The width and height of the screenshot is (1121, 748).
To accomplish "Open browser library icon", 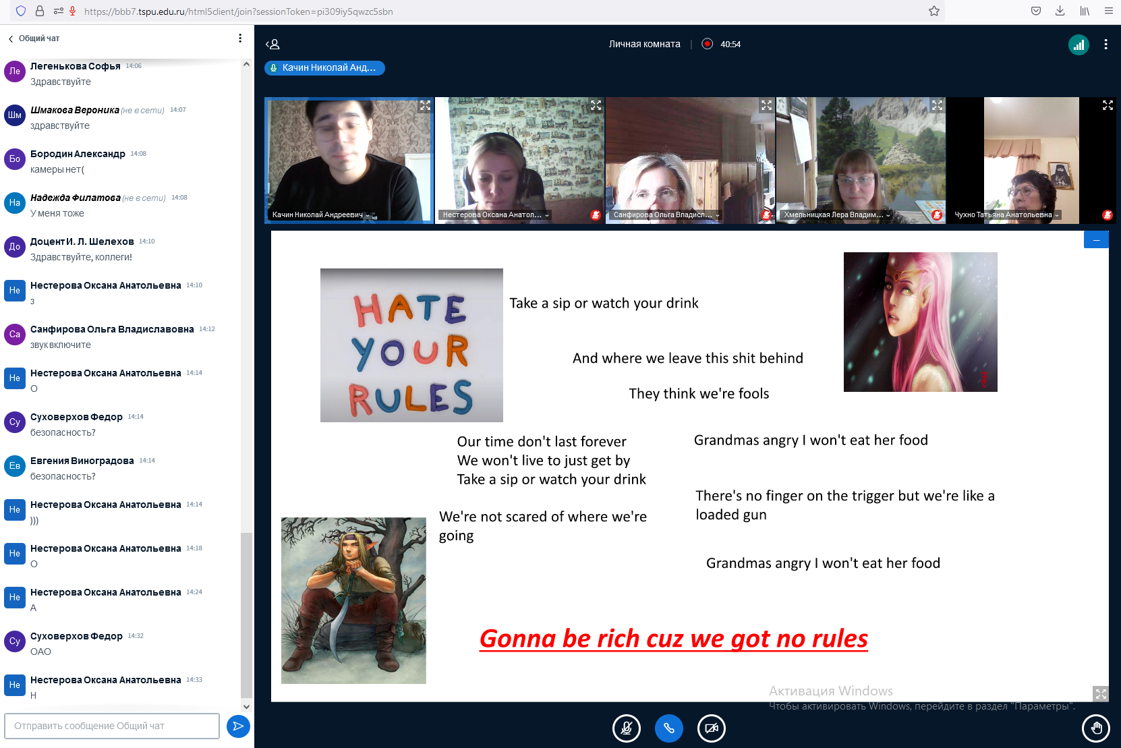I will (1085, 11).
